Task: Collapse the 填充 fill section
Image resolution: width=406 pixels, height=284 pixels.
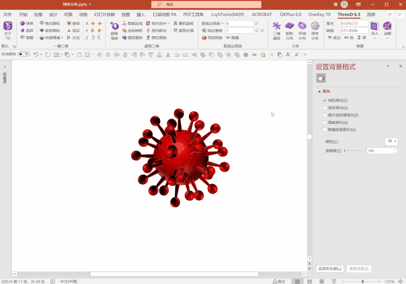Action: coord(319,91)
